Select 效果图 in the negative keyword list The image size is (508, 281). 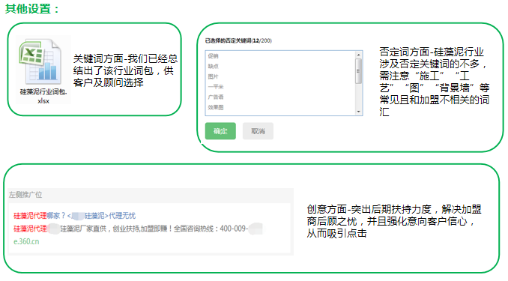216,107
